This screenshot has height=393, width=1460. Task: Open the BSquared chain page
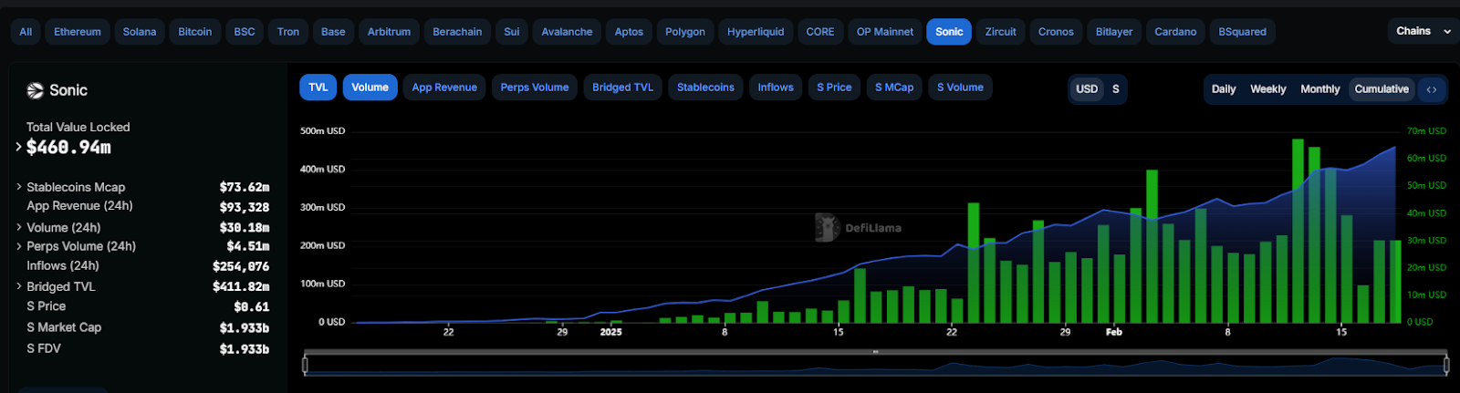click(1243, 32)
